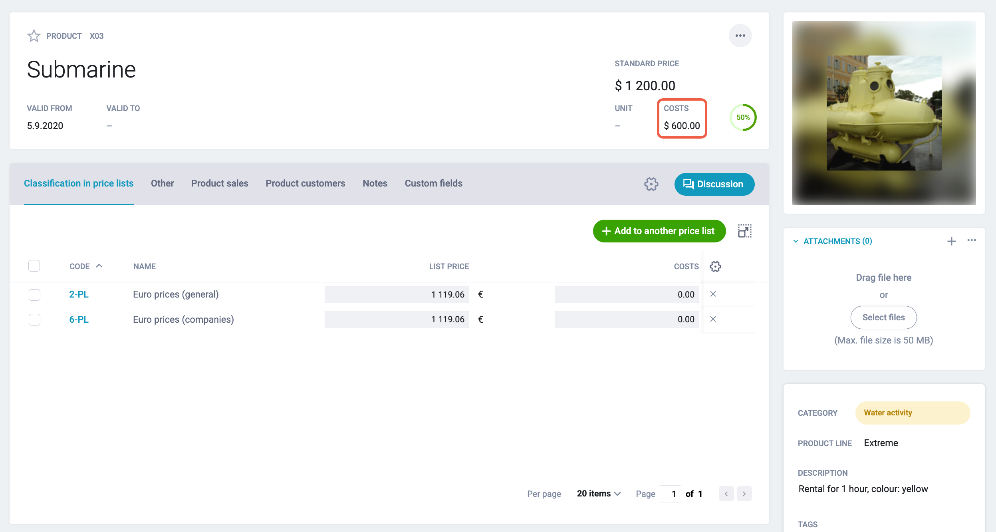The image size is (996, 532).
Task: Check the 6-PL row checkbox
Action: 35,320
